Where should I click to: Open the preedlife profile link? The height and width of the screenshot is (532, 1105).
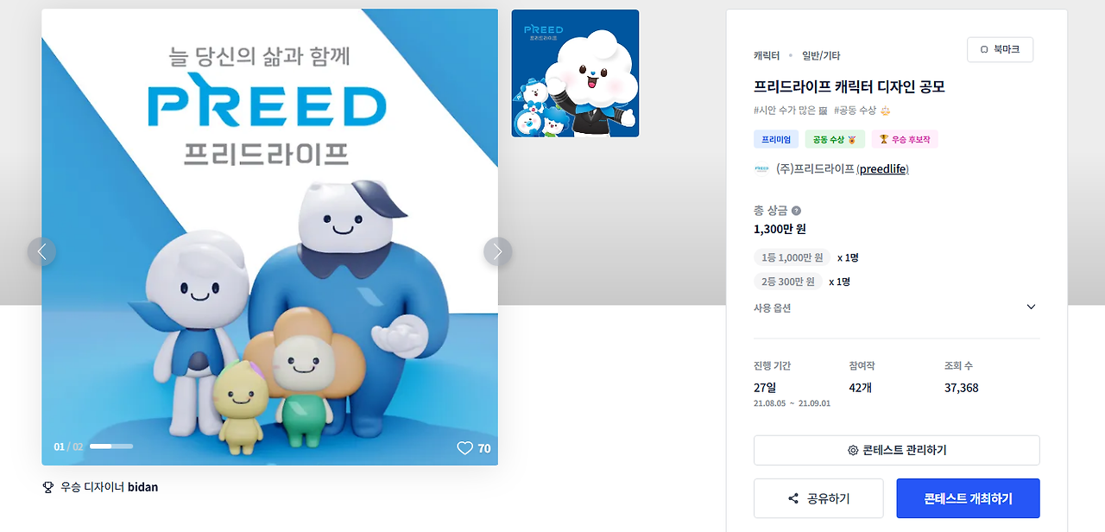(x=882, y=169)
